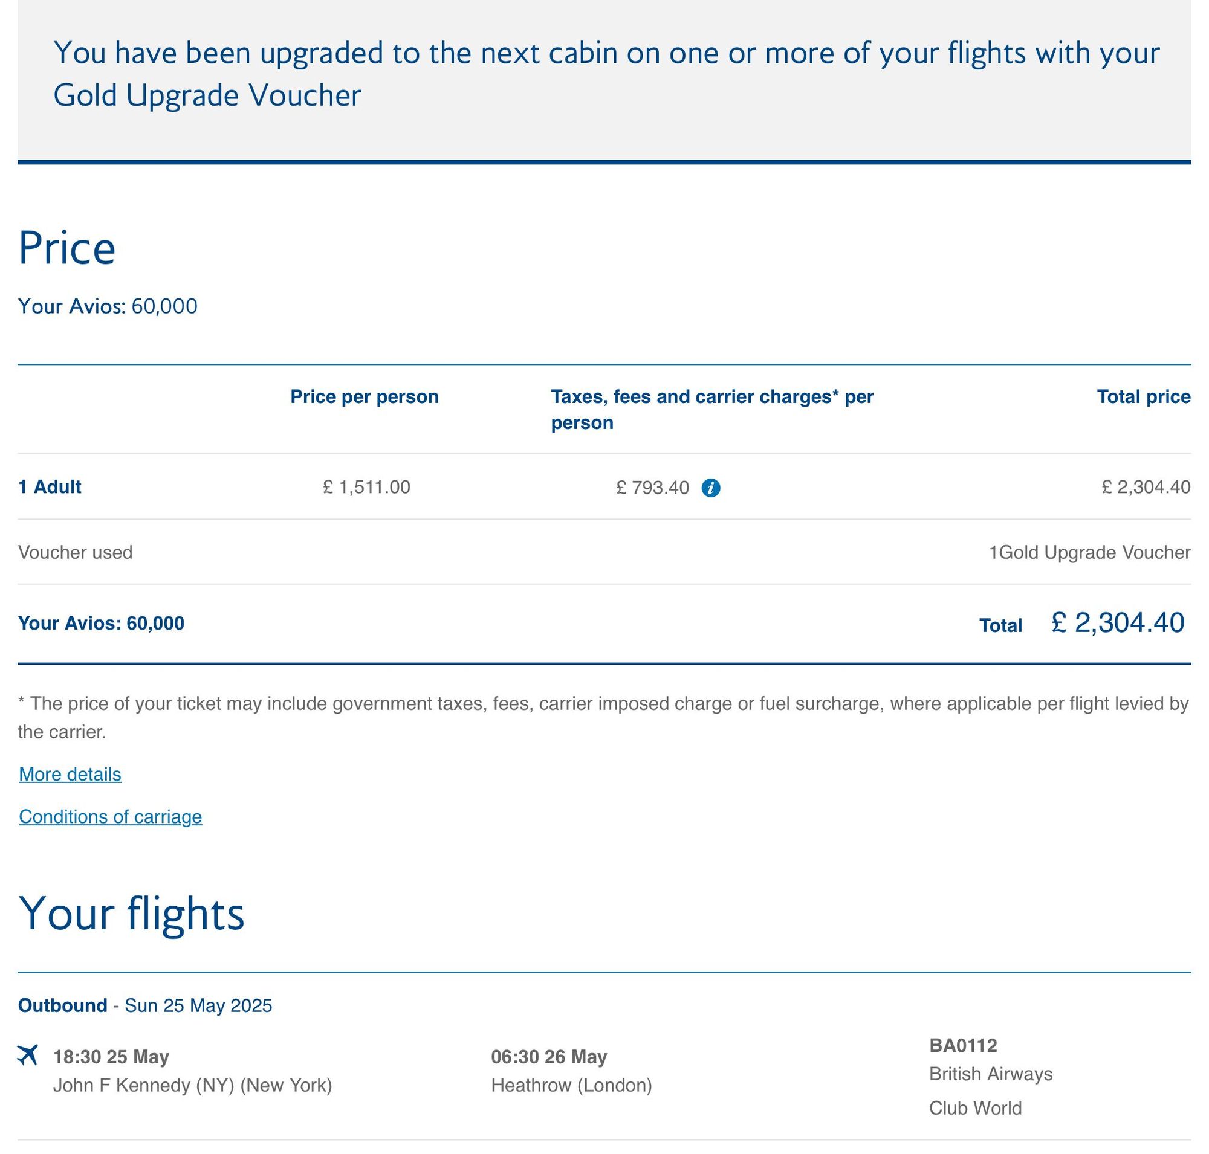
Task: Click the Gold Upgrade Voucher upgrade banner
Action: point(604,80)
